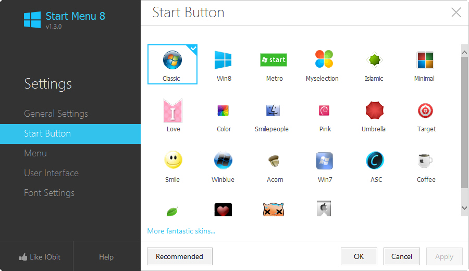The image size is (469, 271).
Task: Click the Start Menu 8 Windows logo
Action: tap(32, 20)
